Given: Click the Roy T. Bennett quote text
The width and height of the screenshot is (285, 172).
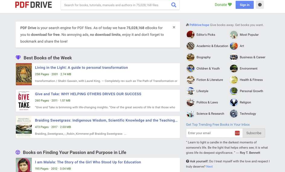Looking at the screenshot, I should [227, 148].
